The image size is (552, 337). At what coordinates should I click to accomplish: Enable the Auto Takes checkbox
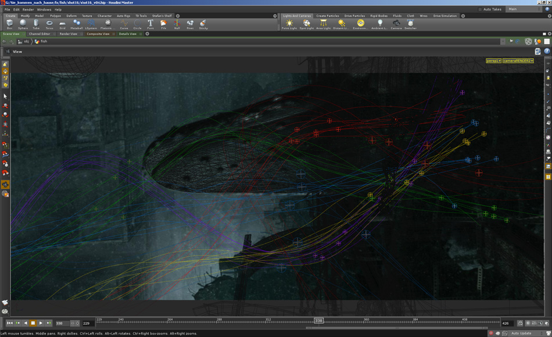pos(479,9)
